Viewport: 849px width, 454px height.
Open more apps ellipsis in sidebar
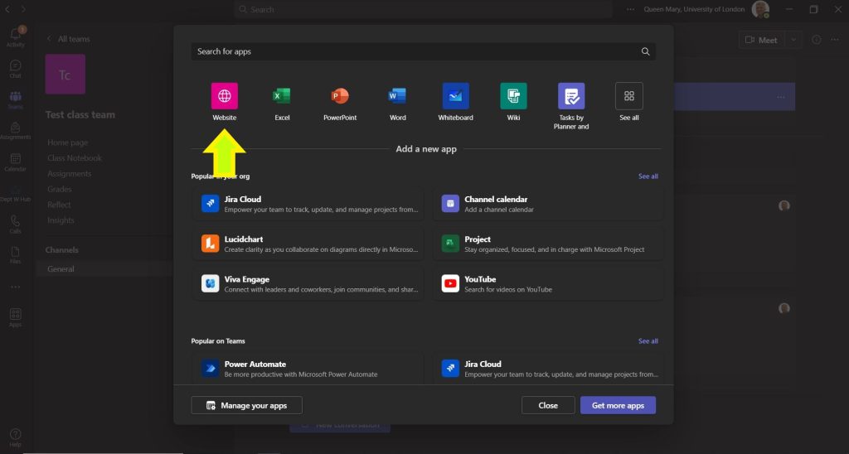pos(15,287)
